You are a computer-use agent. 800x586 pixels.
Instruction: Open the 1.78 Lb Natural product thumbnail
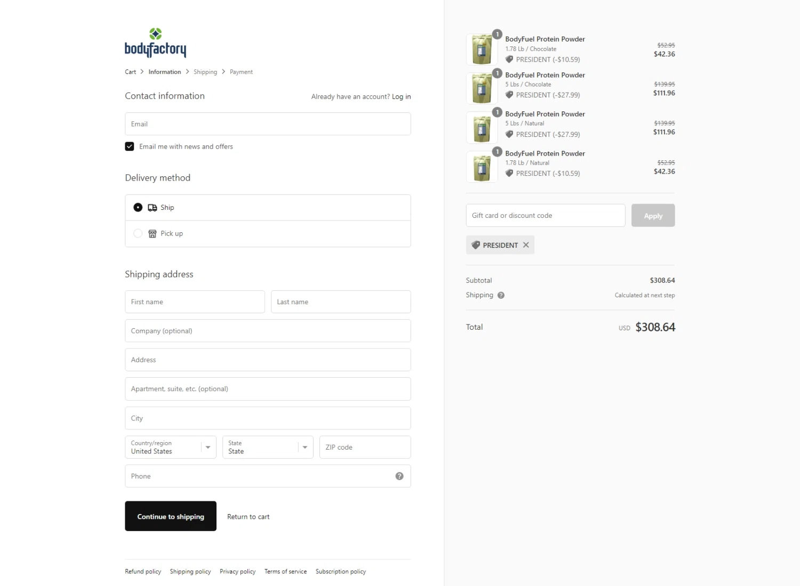(482, 167)
